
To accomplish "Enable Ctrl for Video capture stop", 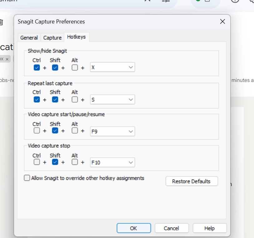I will click(x=37, y=162).
